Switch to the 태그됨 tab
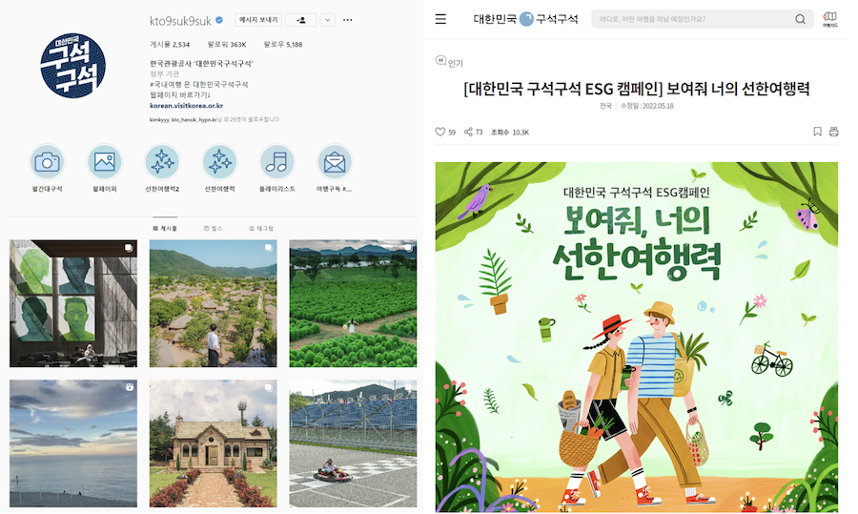This screenshot has height=514, width=858. pos(261,228)
